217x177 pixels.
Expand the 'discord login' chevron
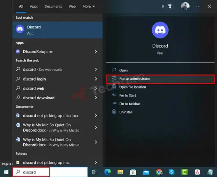[x=96, y=79]
